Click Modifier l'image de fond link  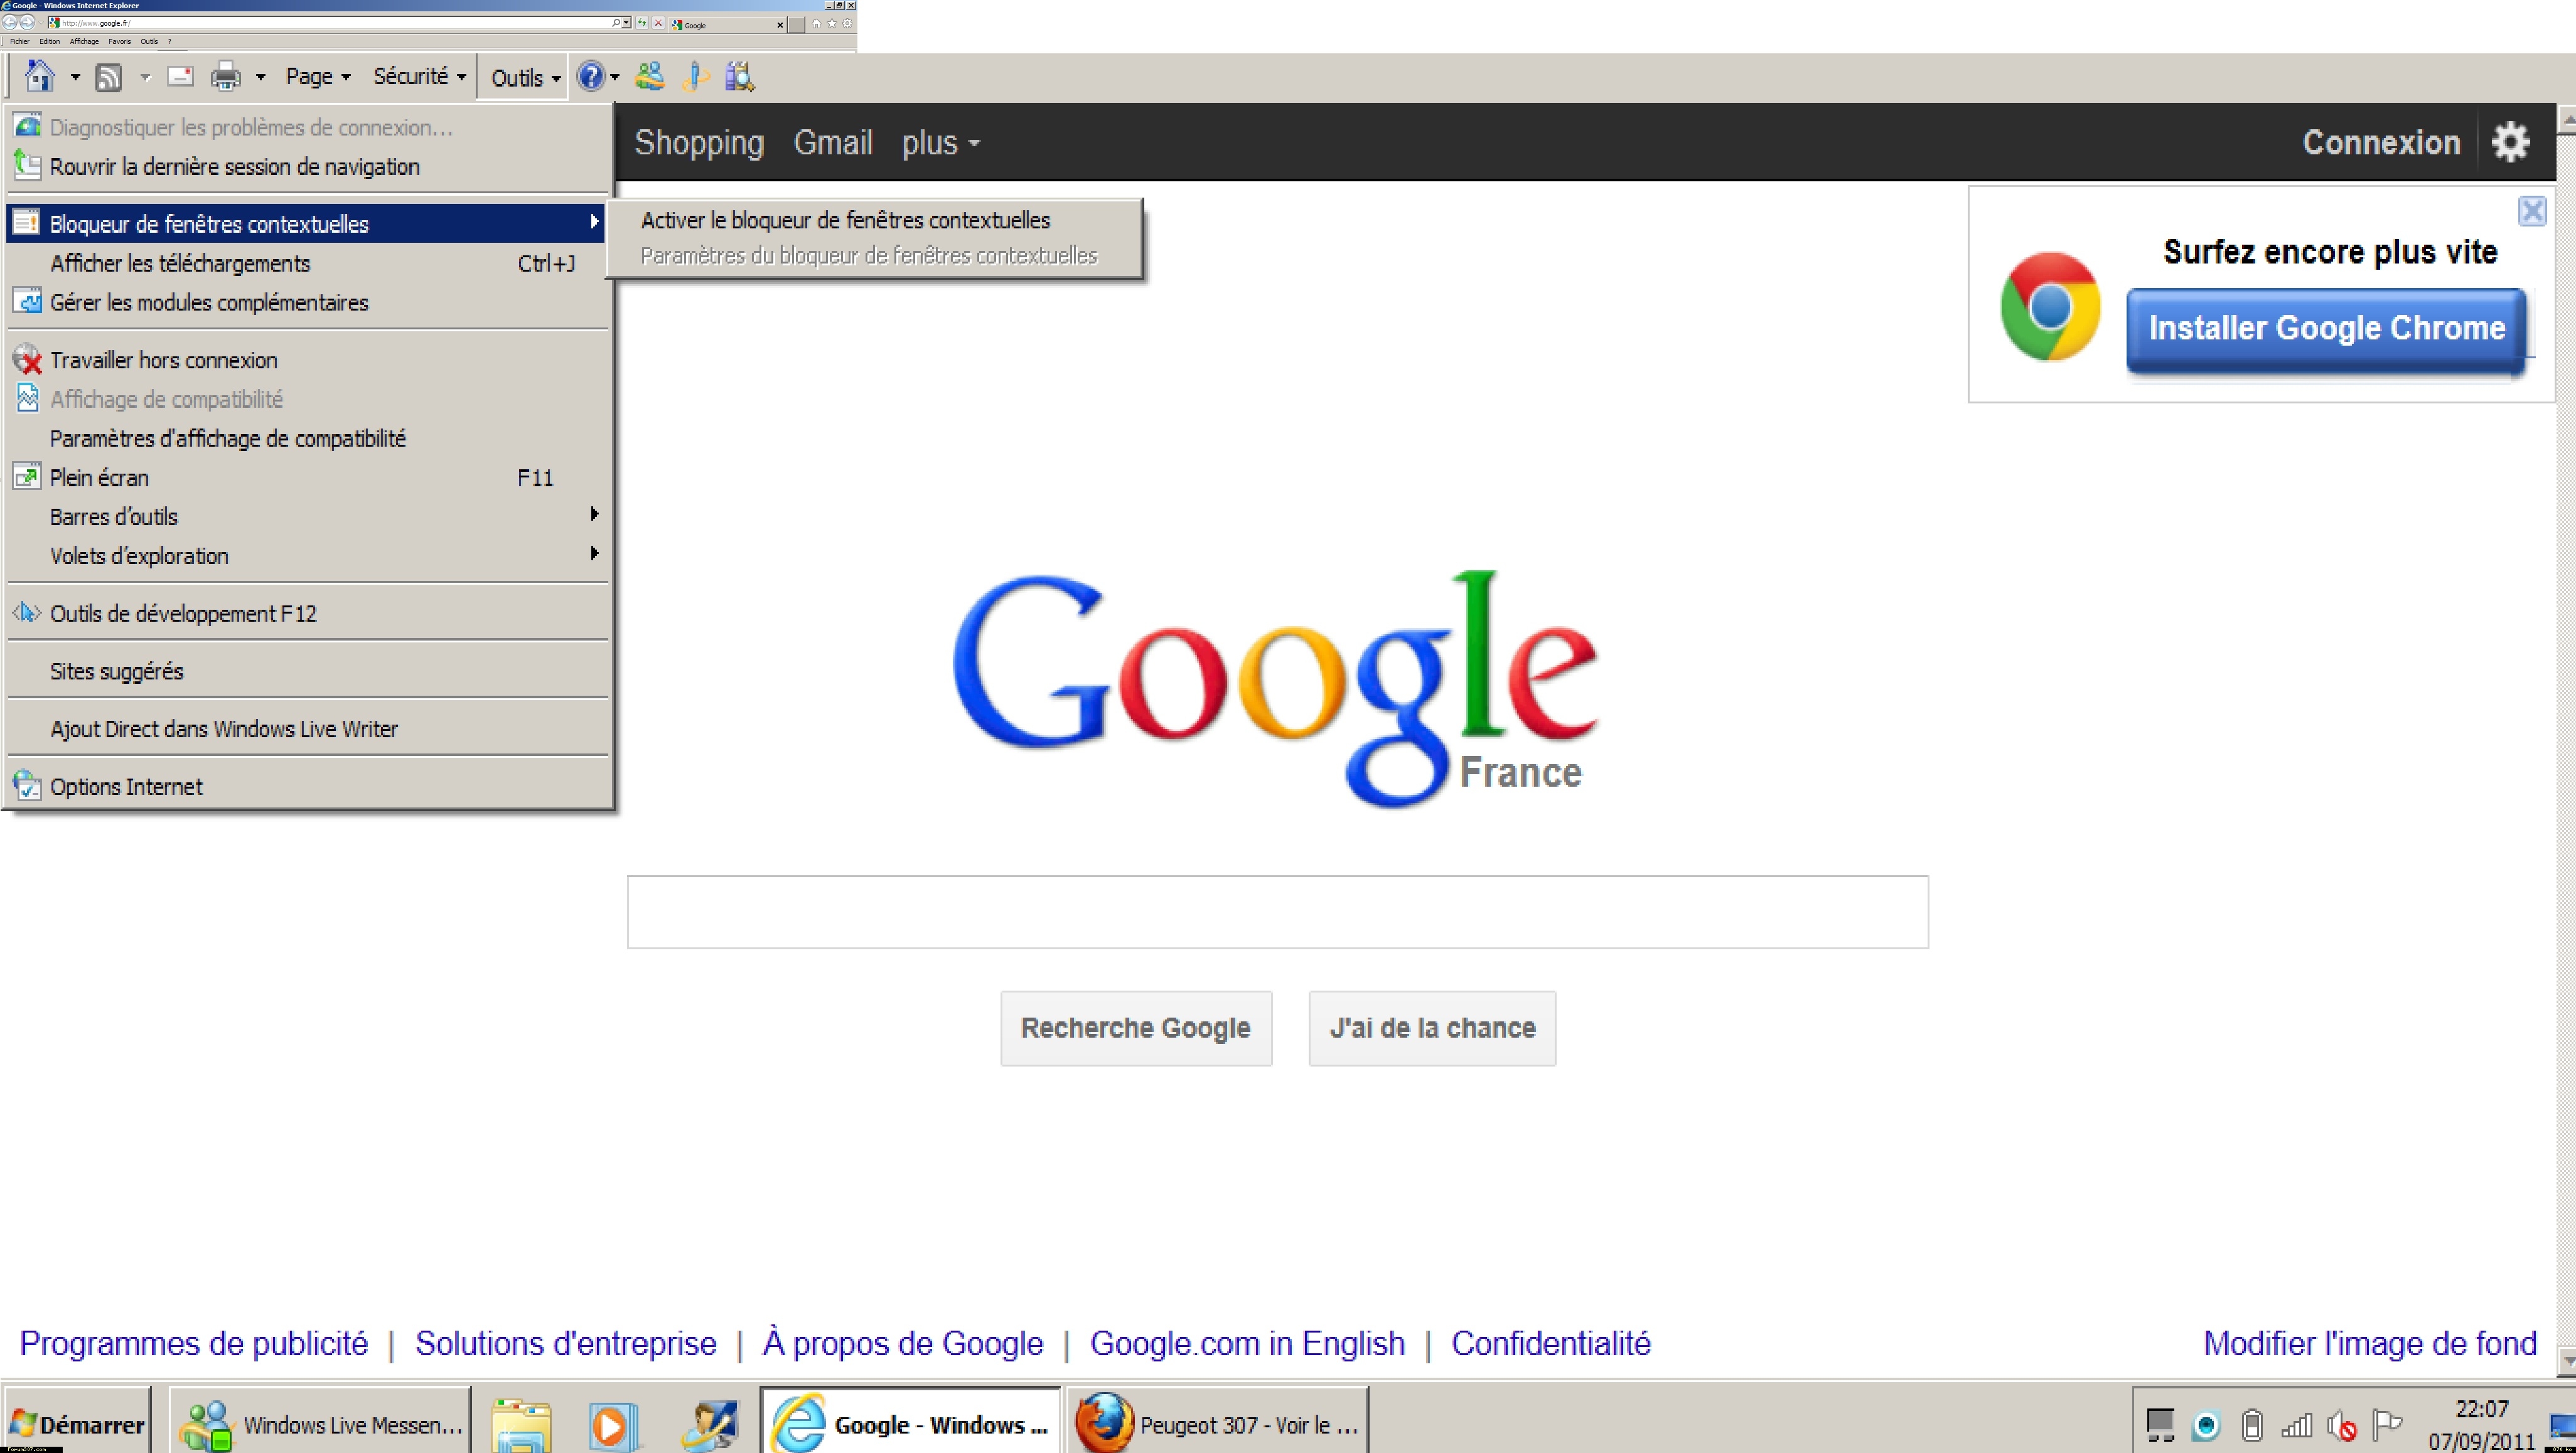point(2370,1343)
